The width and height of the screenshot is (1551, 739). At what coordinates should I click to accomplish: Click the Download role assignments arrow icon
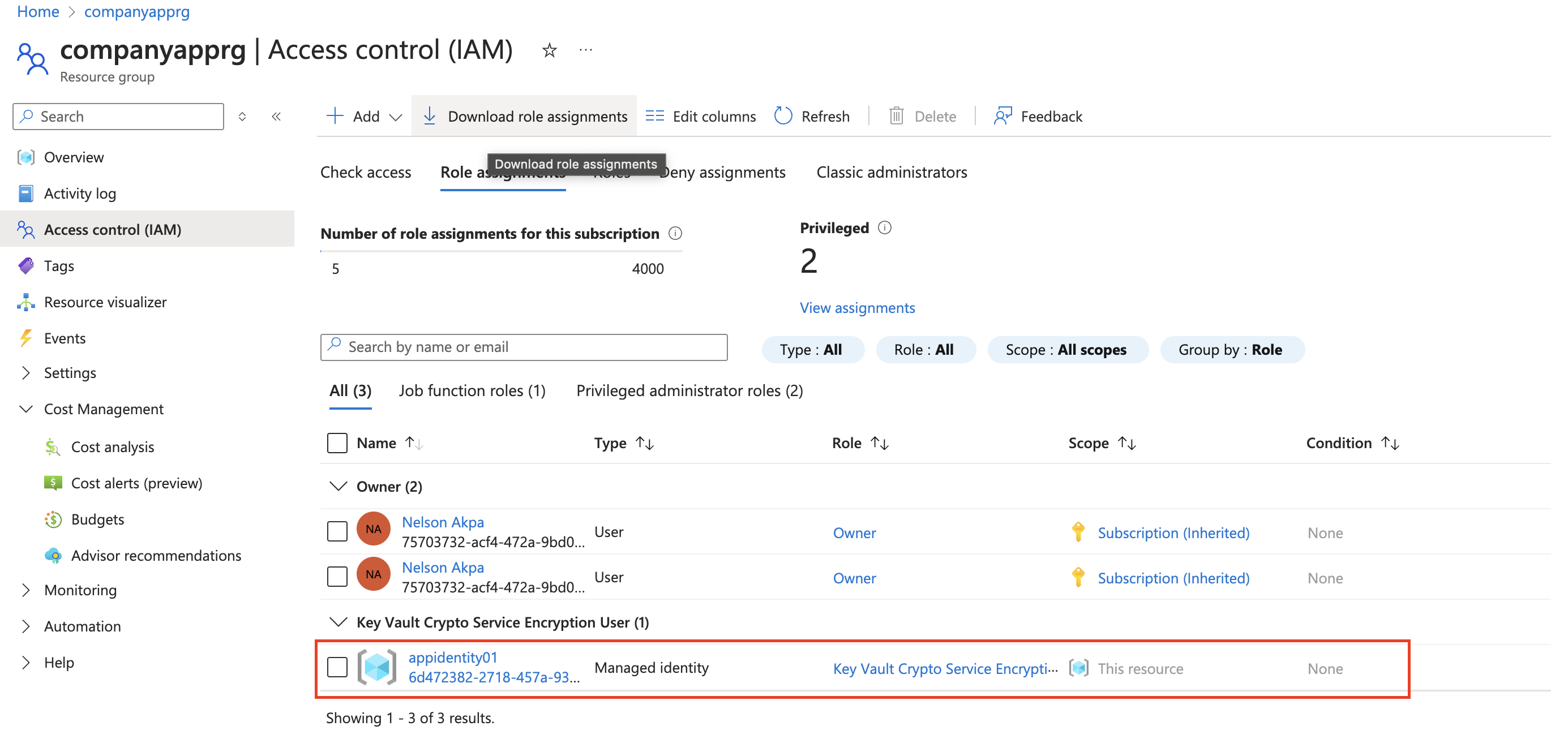click(x=429, y=116)
